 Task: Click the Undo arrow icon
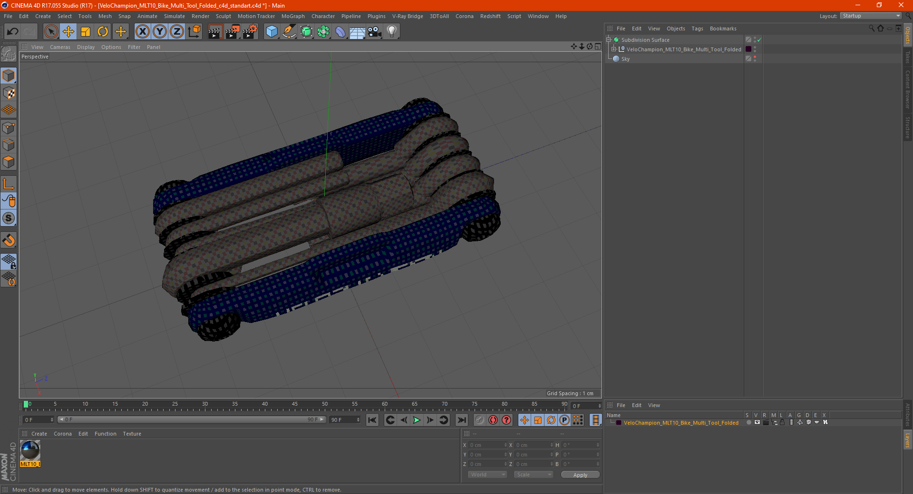(13, 32)
